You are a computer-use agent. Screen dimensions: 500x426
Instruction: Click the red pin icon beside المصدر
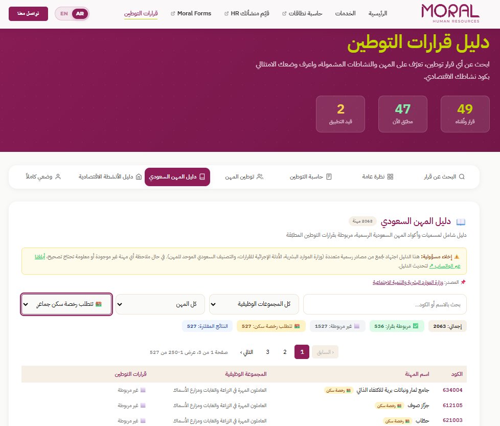pos(463,282)
